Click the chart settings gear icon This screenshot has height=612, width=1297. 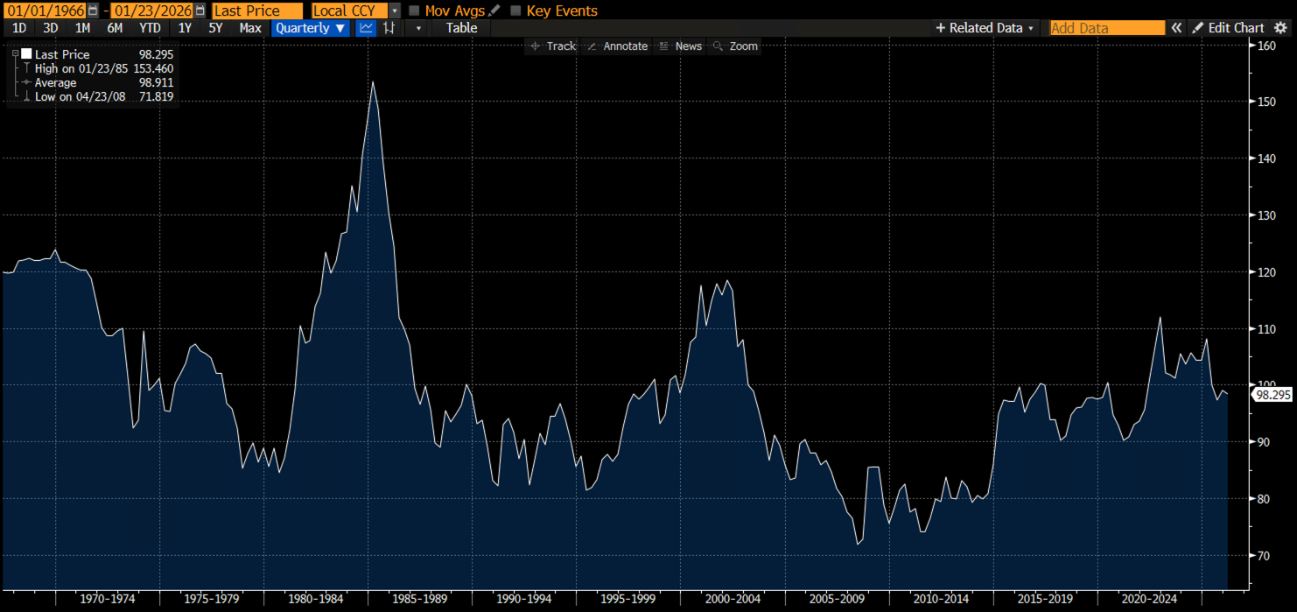click(x=1281, y=28)
